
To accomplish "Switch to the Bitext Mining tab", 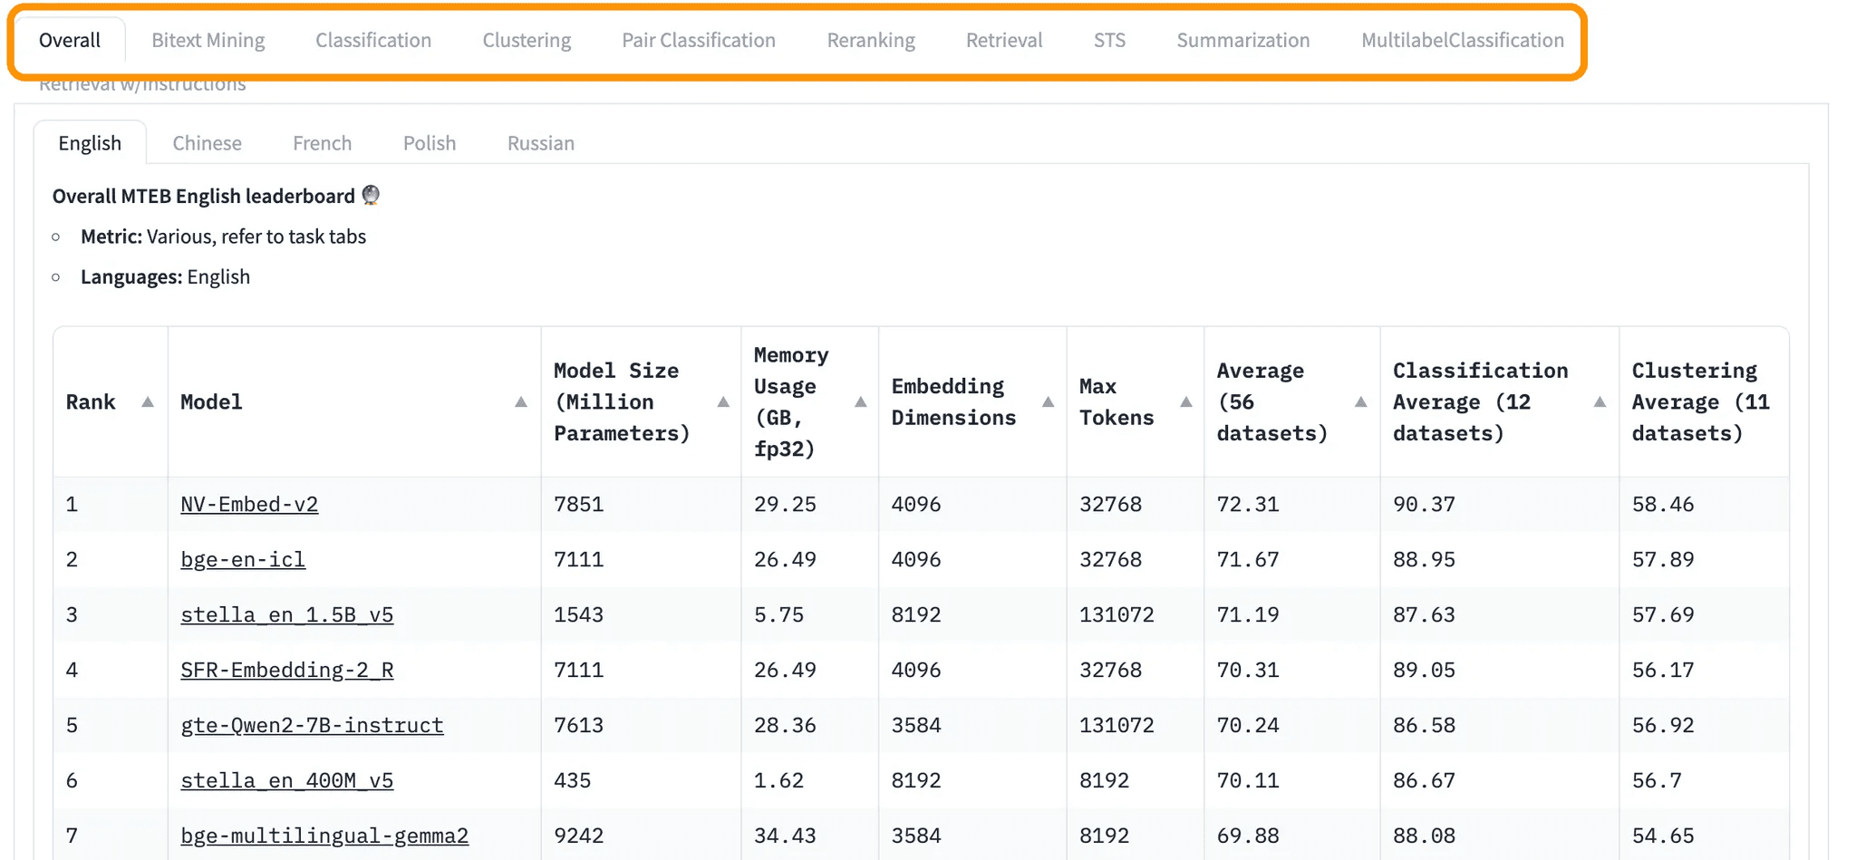I will click(x=208, y=41).
